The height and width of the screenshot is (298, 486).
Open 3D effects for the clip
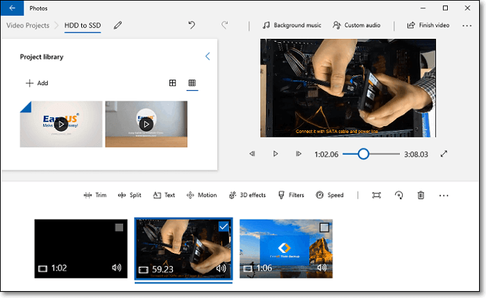pos(246,195)
